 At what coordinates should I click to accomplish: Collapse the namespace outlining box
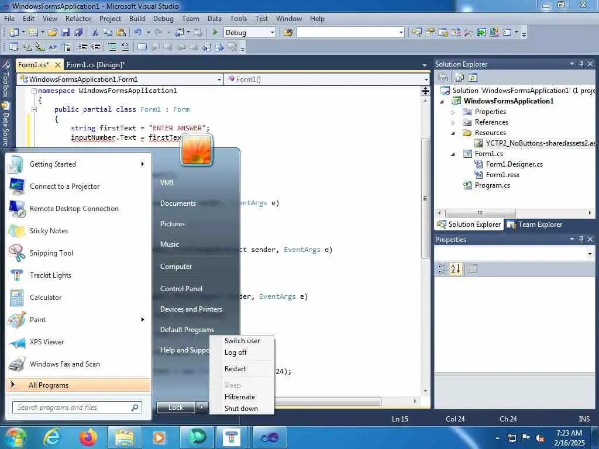tap(34, 91)
